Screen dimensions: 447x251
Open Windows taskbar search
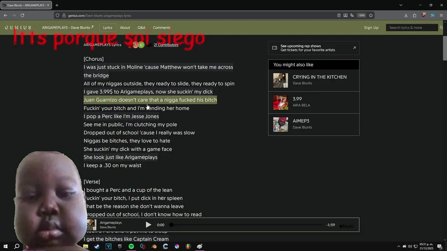pyautogui.click(x=17, y=246)
